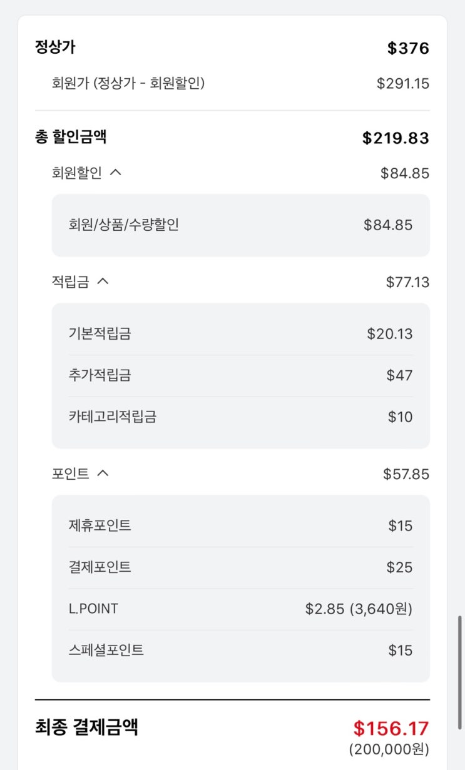The height and width of the screenshot is (770, 465).
Task: Click the 정상가 heading label
Action: tap(55, 47)
